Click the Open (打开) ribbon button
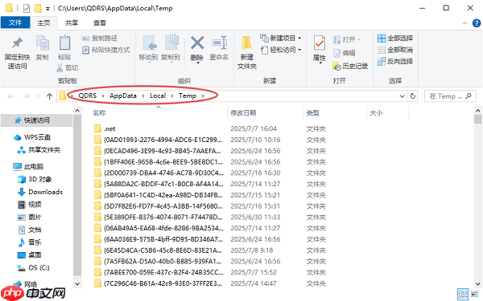This screenshot has height=301, width=483. [x=347, y=39]
